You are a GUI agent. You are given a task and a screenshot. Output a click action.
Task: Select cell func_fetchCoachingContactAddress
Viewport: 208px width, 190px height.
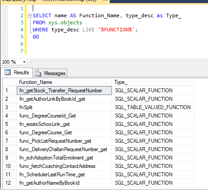point(64,166)
